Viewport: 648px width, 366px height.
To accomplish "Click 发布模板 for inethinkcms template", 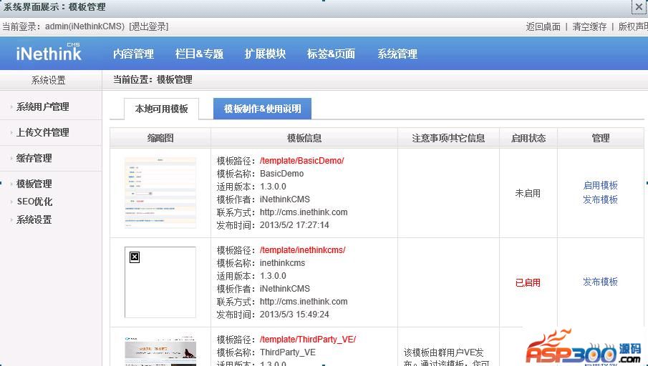I will pos(600,282).
